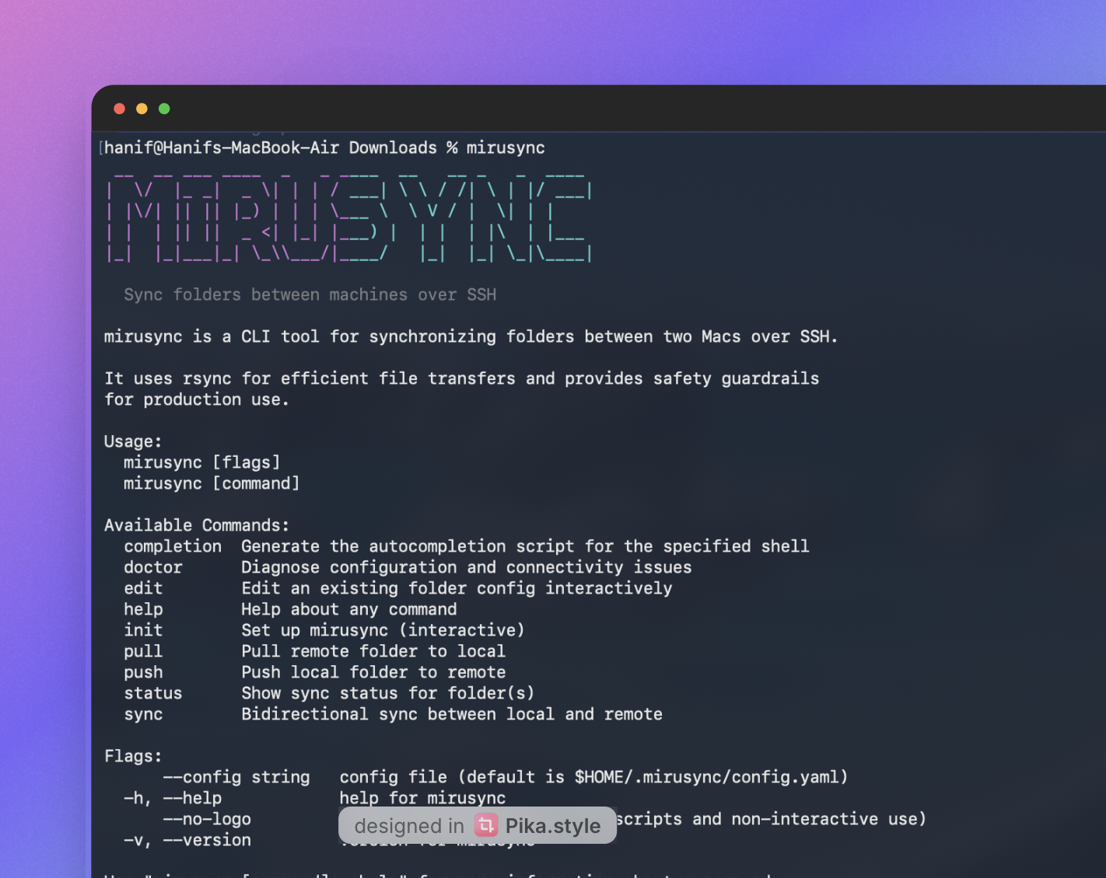Viewport: 1106px width, 878px height.
Task: Click the yellow minimize window button
Action: tap(142, 109)
